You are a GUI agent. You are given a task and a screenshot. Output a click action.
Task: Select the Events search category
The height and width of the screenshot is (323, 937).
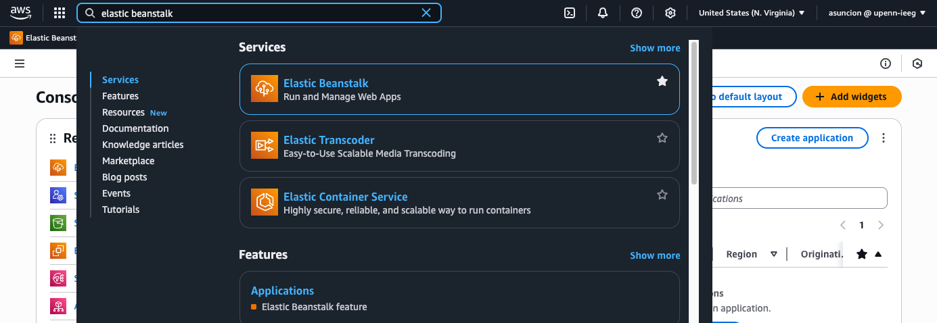[x=116, y=193]
